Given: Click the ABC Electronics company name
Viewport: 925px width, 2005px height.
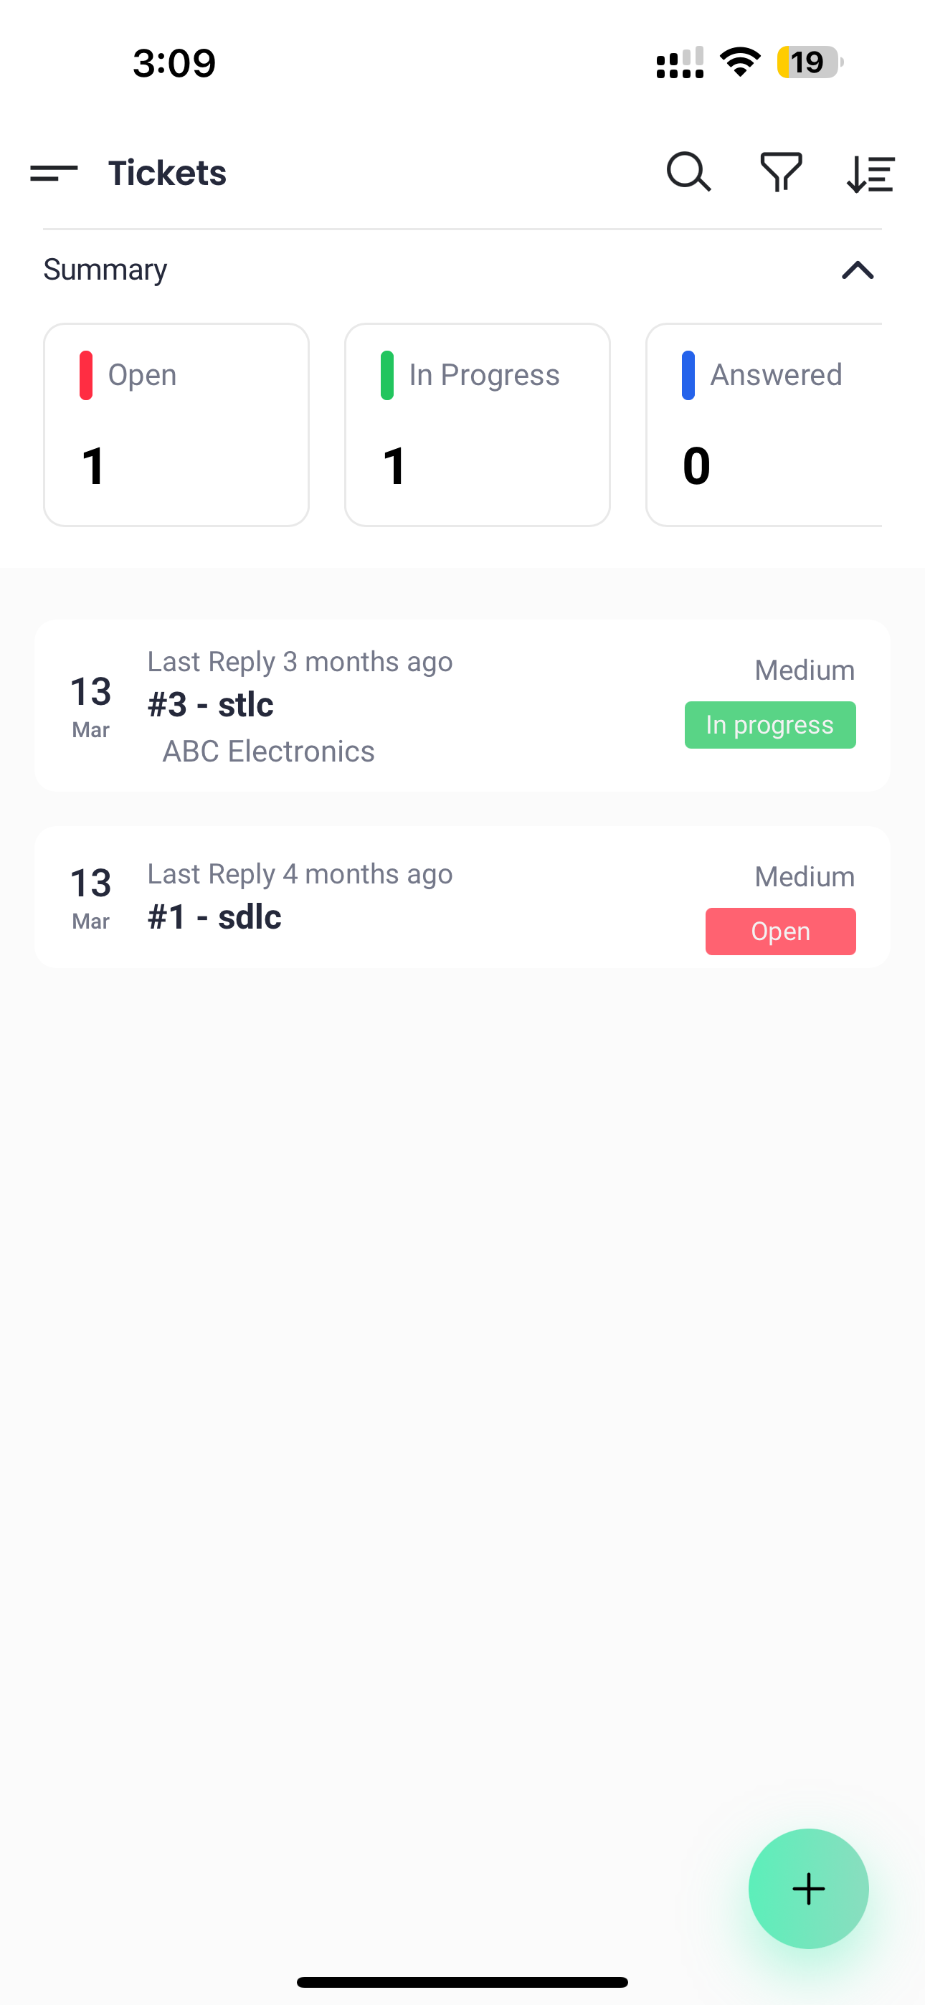Looking at the screenshot, I should [269, 751].
